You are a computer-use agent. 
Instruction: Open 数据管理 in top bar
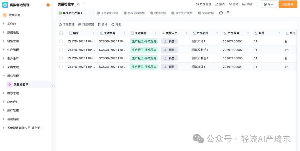204,4
